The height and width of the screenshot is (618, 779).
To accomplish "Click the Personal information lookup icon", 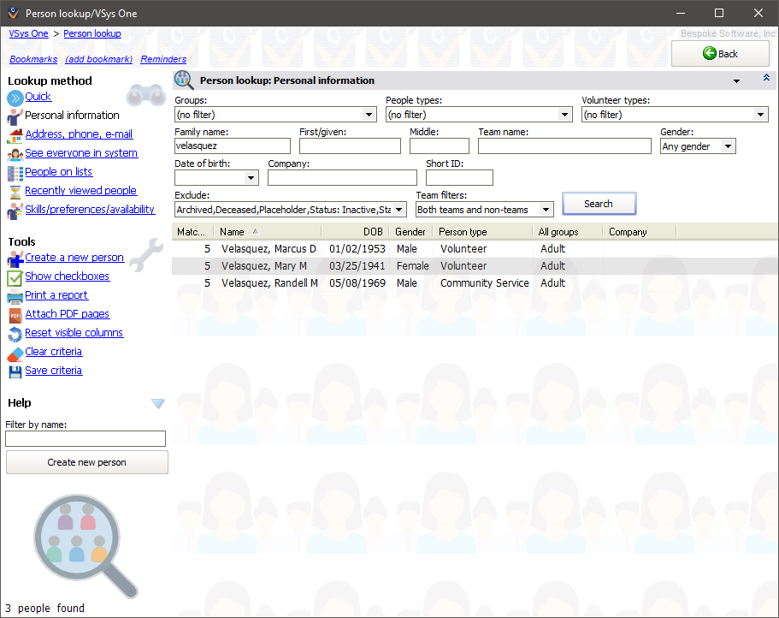I will tap(15, 115).
